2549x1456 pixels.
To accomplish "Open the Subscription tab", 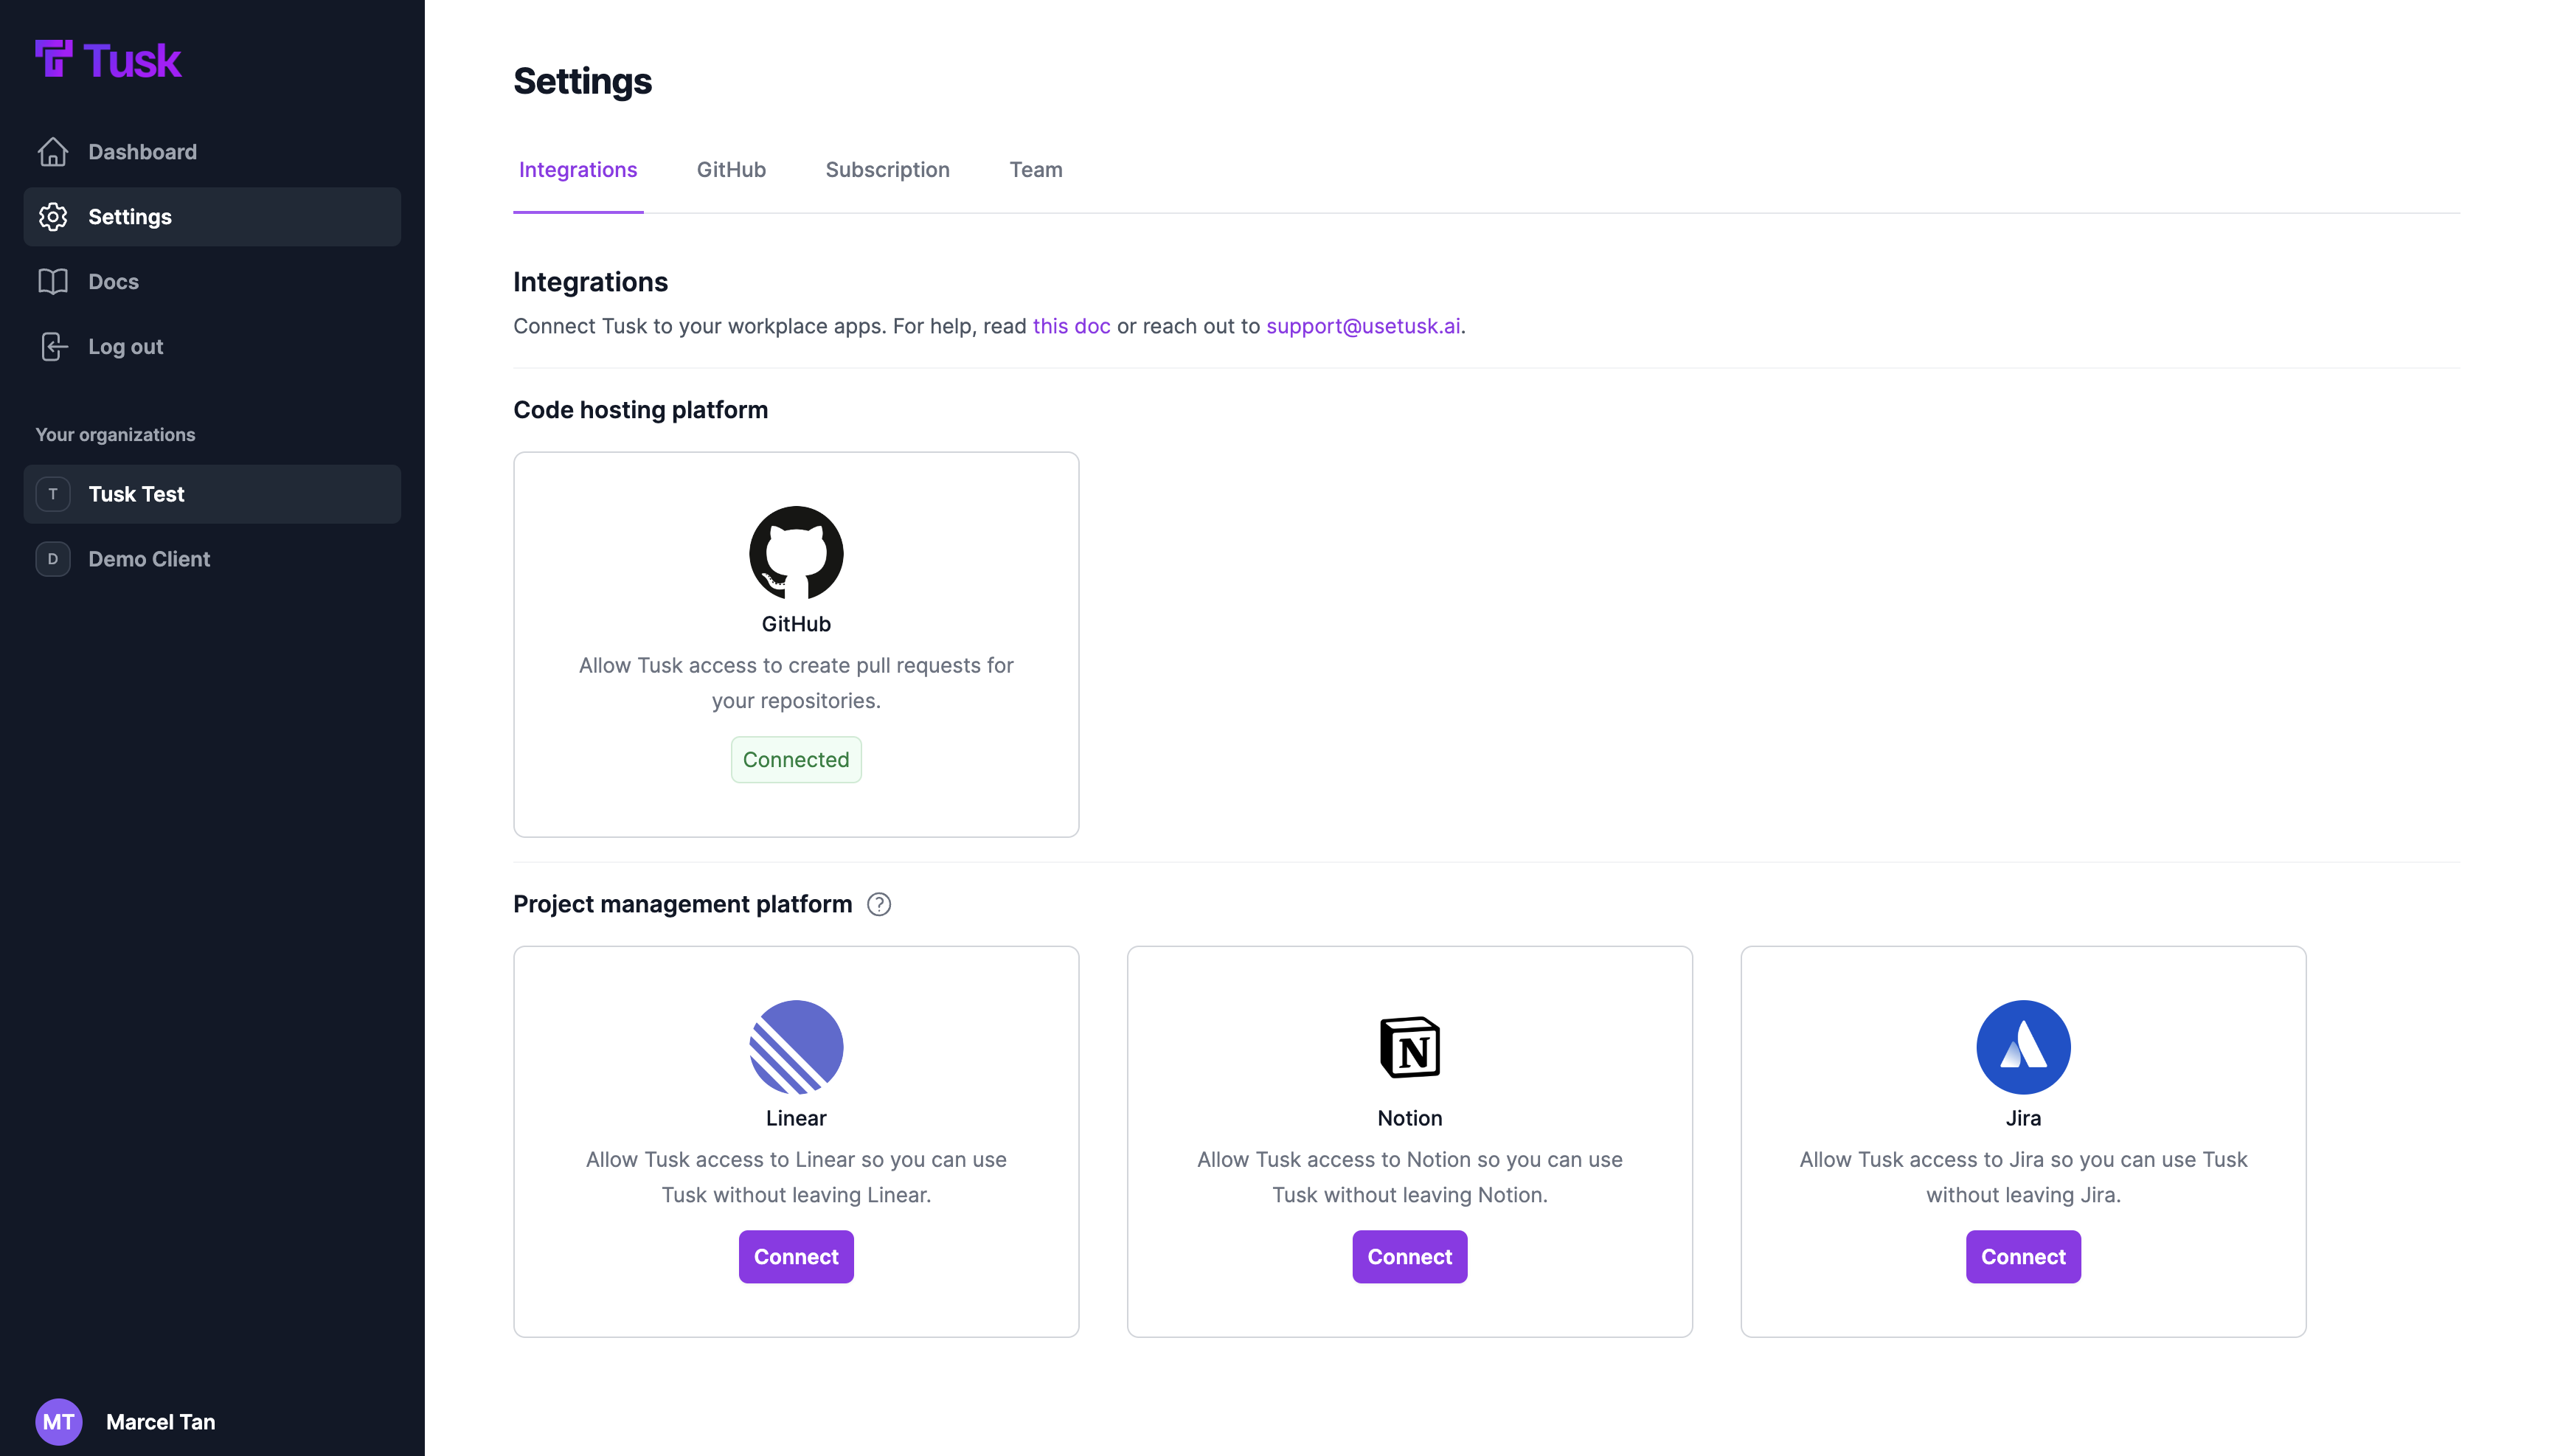I will pos(887,170).
